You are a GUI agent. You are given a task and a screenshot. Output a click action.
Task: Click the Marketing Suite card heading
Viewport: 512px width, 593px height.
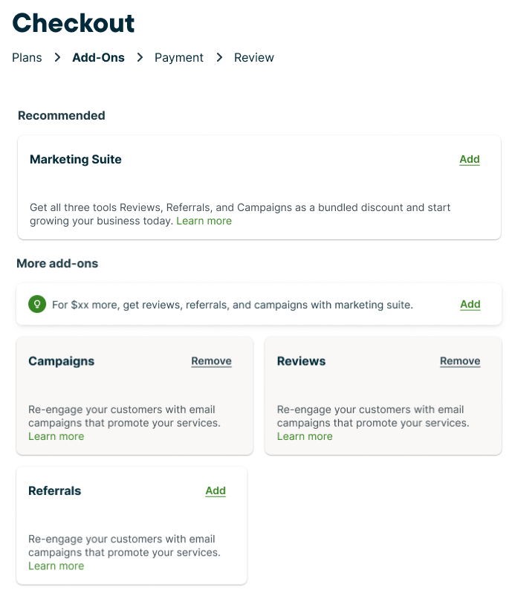(x=76, y=159)
